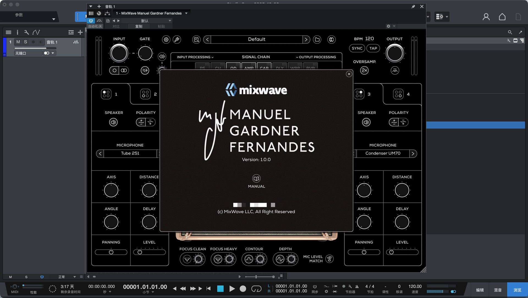Click the plugin settings gear icon
This screenshot has height=298, width=528.
click(166, 40)
